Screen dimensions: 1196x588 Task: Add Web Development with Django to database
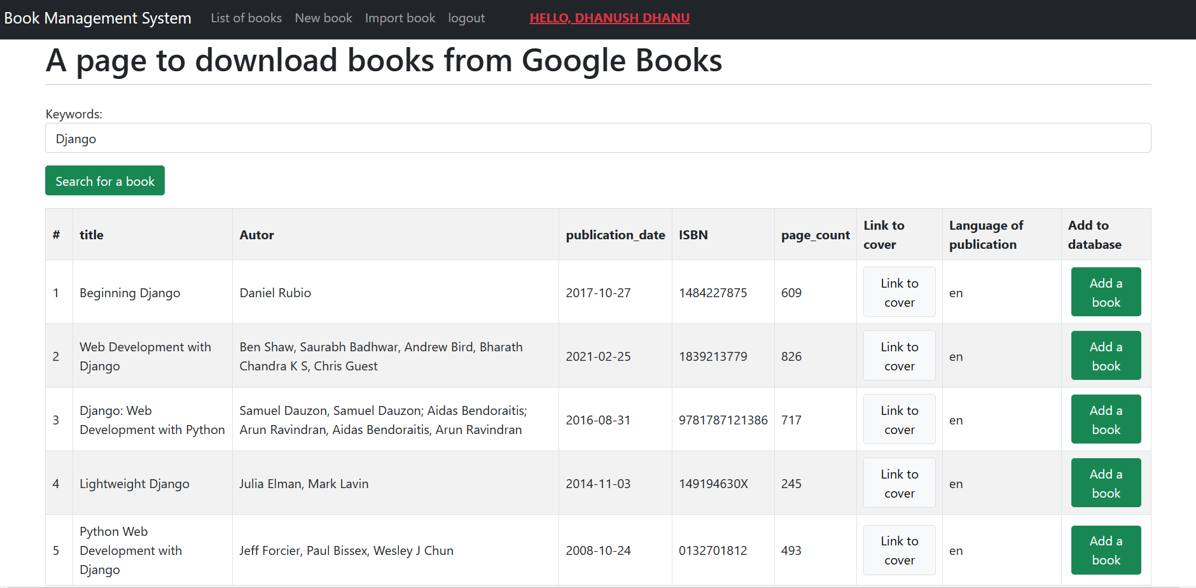tap(1106, 355)
